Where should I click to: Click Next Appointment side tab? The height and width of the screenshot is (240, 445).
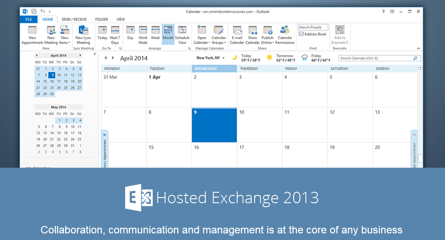coord(414,149)
